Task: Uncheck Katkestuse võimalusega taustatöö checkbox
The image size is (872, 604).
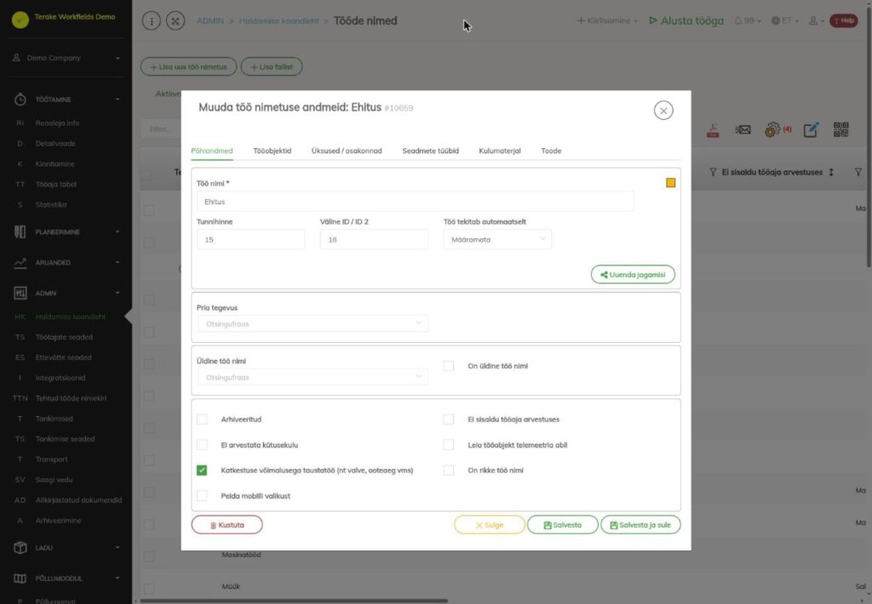Action: [202, 470]
